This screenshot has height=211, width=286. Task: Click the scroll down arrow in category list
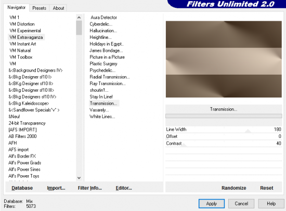[79, 178]
